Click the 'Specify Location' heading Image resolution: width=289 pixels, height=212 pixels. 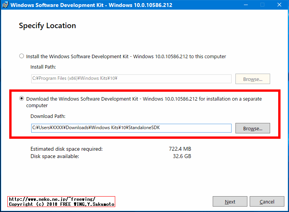47,25
